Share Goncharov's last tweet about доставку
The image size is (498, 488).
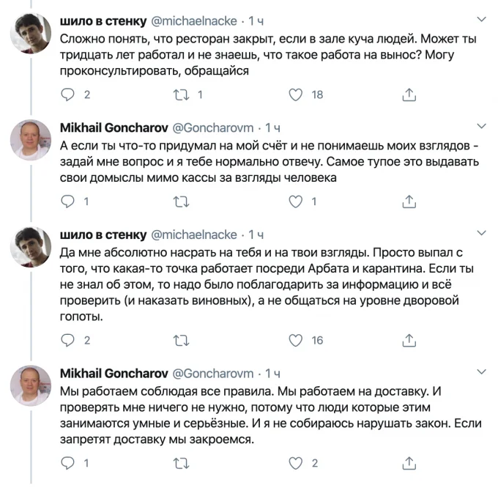(x=409, y=463)
